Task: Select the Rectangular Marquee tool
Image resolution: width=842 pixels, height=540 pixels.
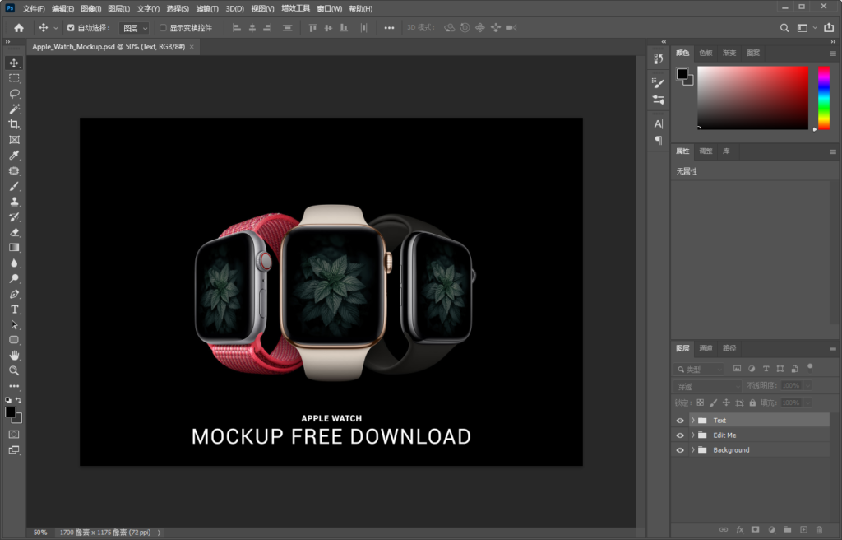Action: [x=14, y=78]
